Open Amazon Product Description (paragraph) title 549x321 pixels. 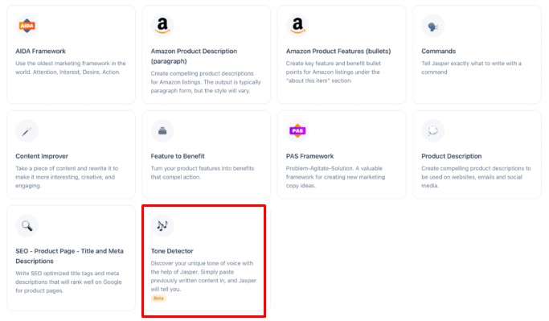(x=194, y=56)
